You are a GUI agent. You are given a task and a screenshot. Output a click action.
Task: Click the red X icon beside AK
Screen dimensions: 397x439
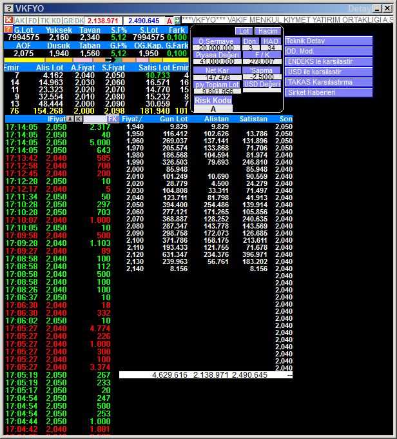(x=8, y=20)
